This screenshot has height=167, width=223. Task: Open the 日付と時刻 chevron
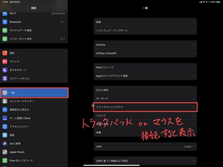click(x=193, y=90)
